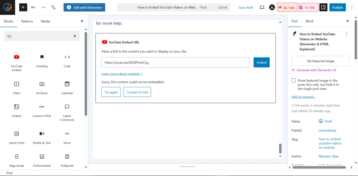Image resolution: width=358 pixels, height=176 pixels.
Task: Click the inserter panel scrollbar thumb
Action: click(x=86, y=74)
